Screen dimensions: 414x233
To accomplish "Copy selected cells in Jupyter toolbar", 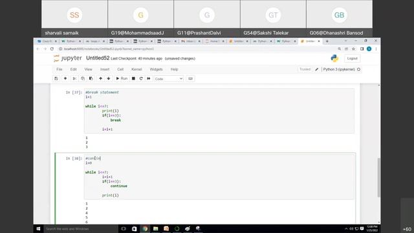I will [x=83, y=78].
